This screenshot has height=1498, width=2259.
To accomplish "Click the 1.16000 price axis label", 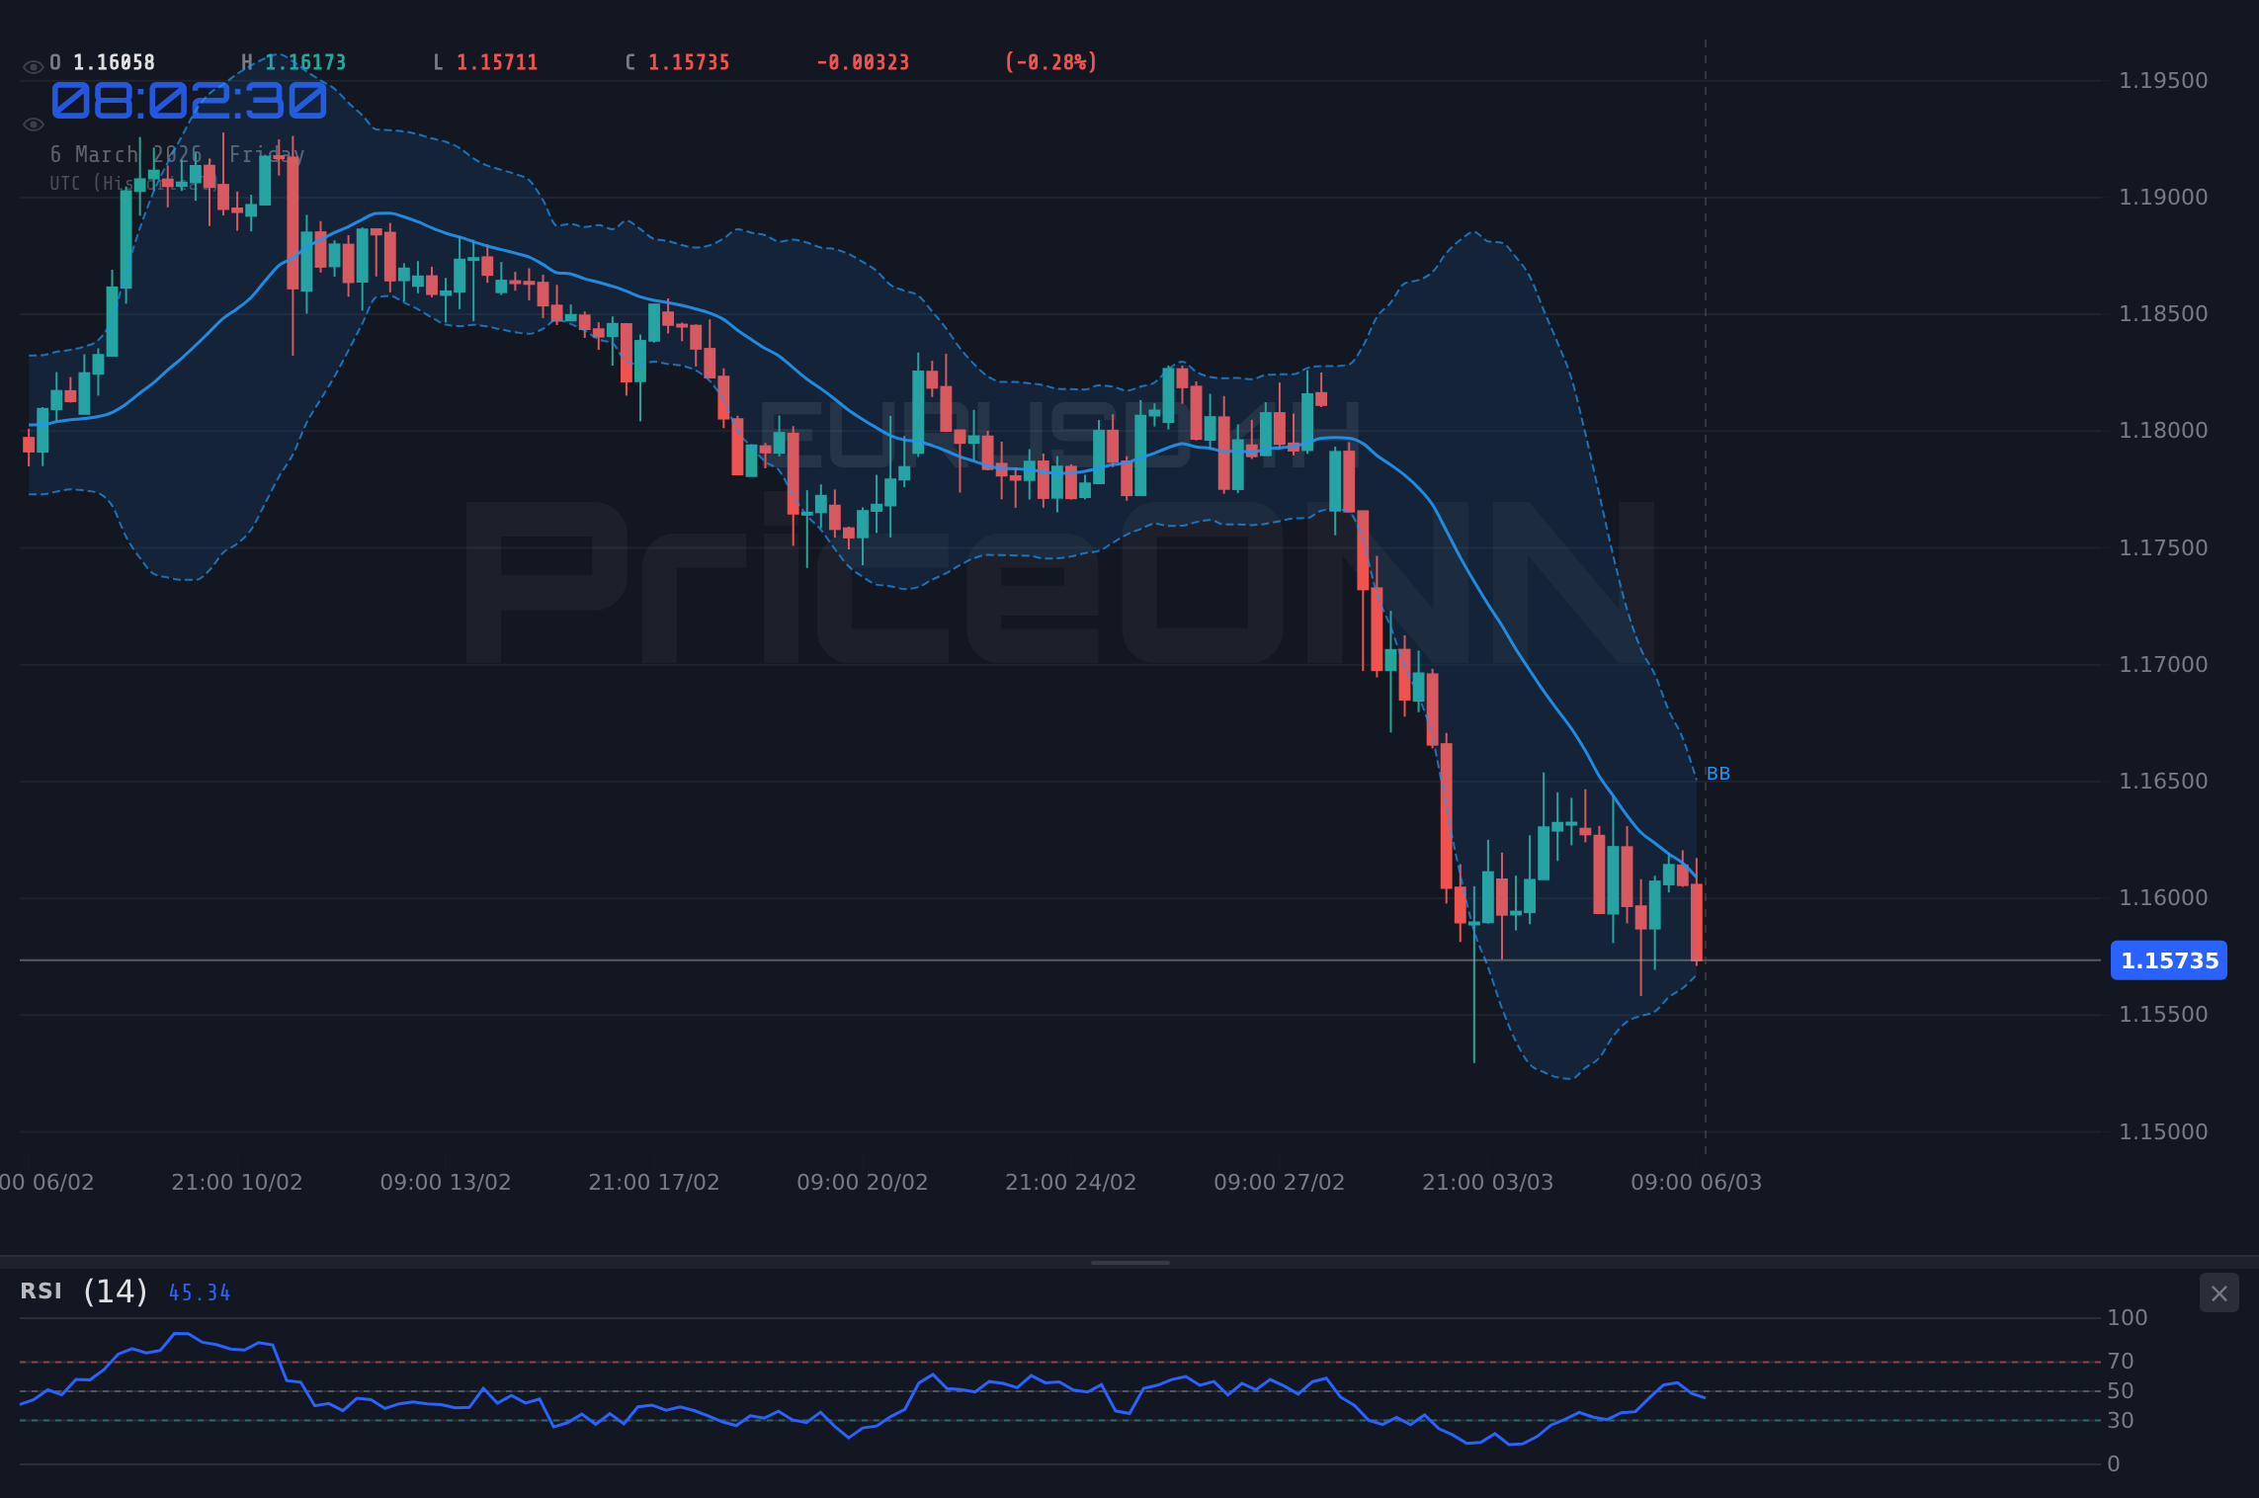I will pos(2163,897).
